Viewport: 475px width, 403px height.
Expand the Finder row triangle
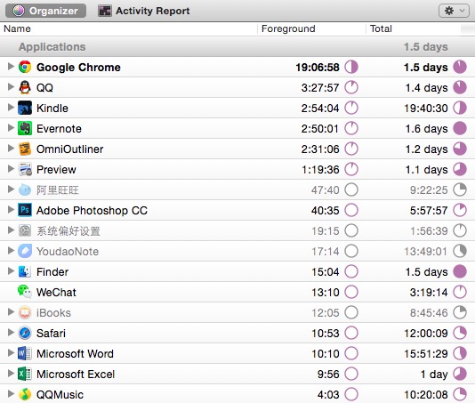point(11,270)
